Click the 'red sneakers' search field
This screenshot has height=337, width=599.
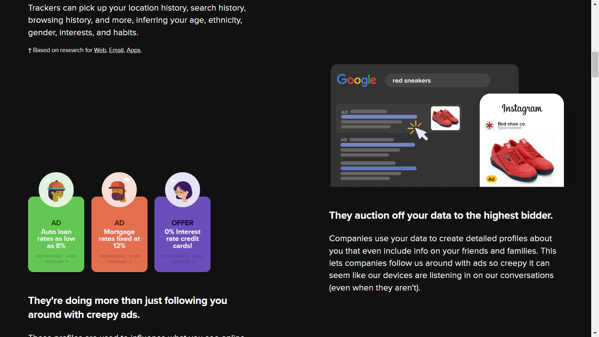pos(437,81)
